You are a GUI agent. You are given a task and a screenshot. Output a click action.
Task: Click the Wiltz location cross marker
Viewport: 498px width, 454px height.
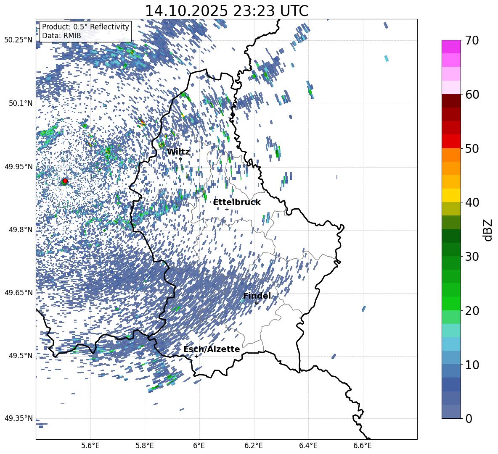click(181, 159)
